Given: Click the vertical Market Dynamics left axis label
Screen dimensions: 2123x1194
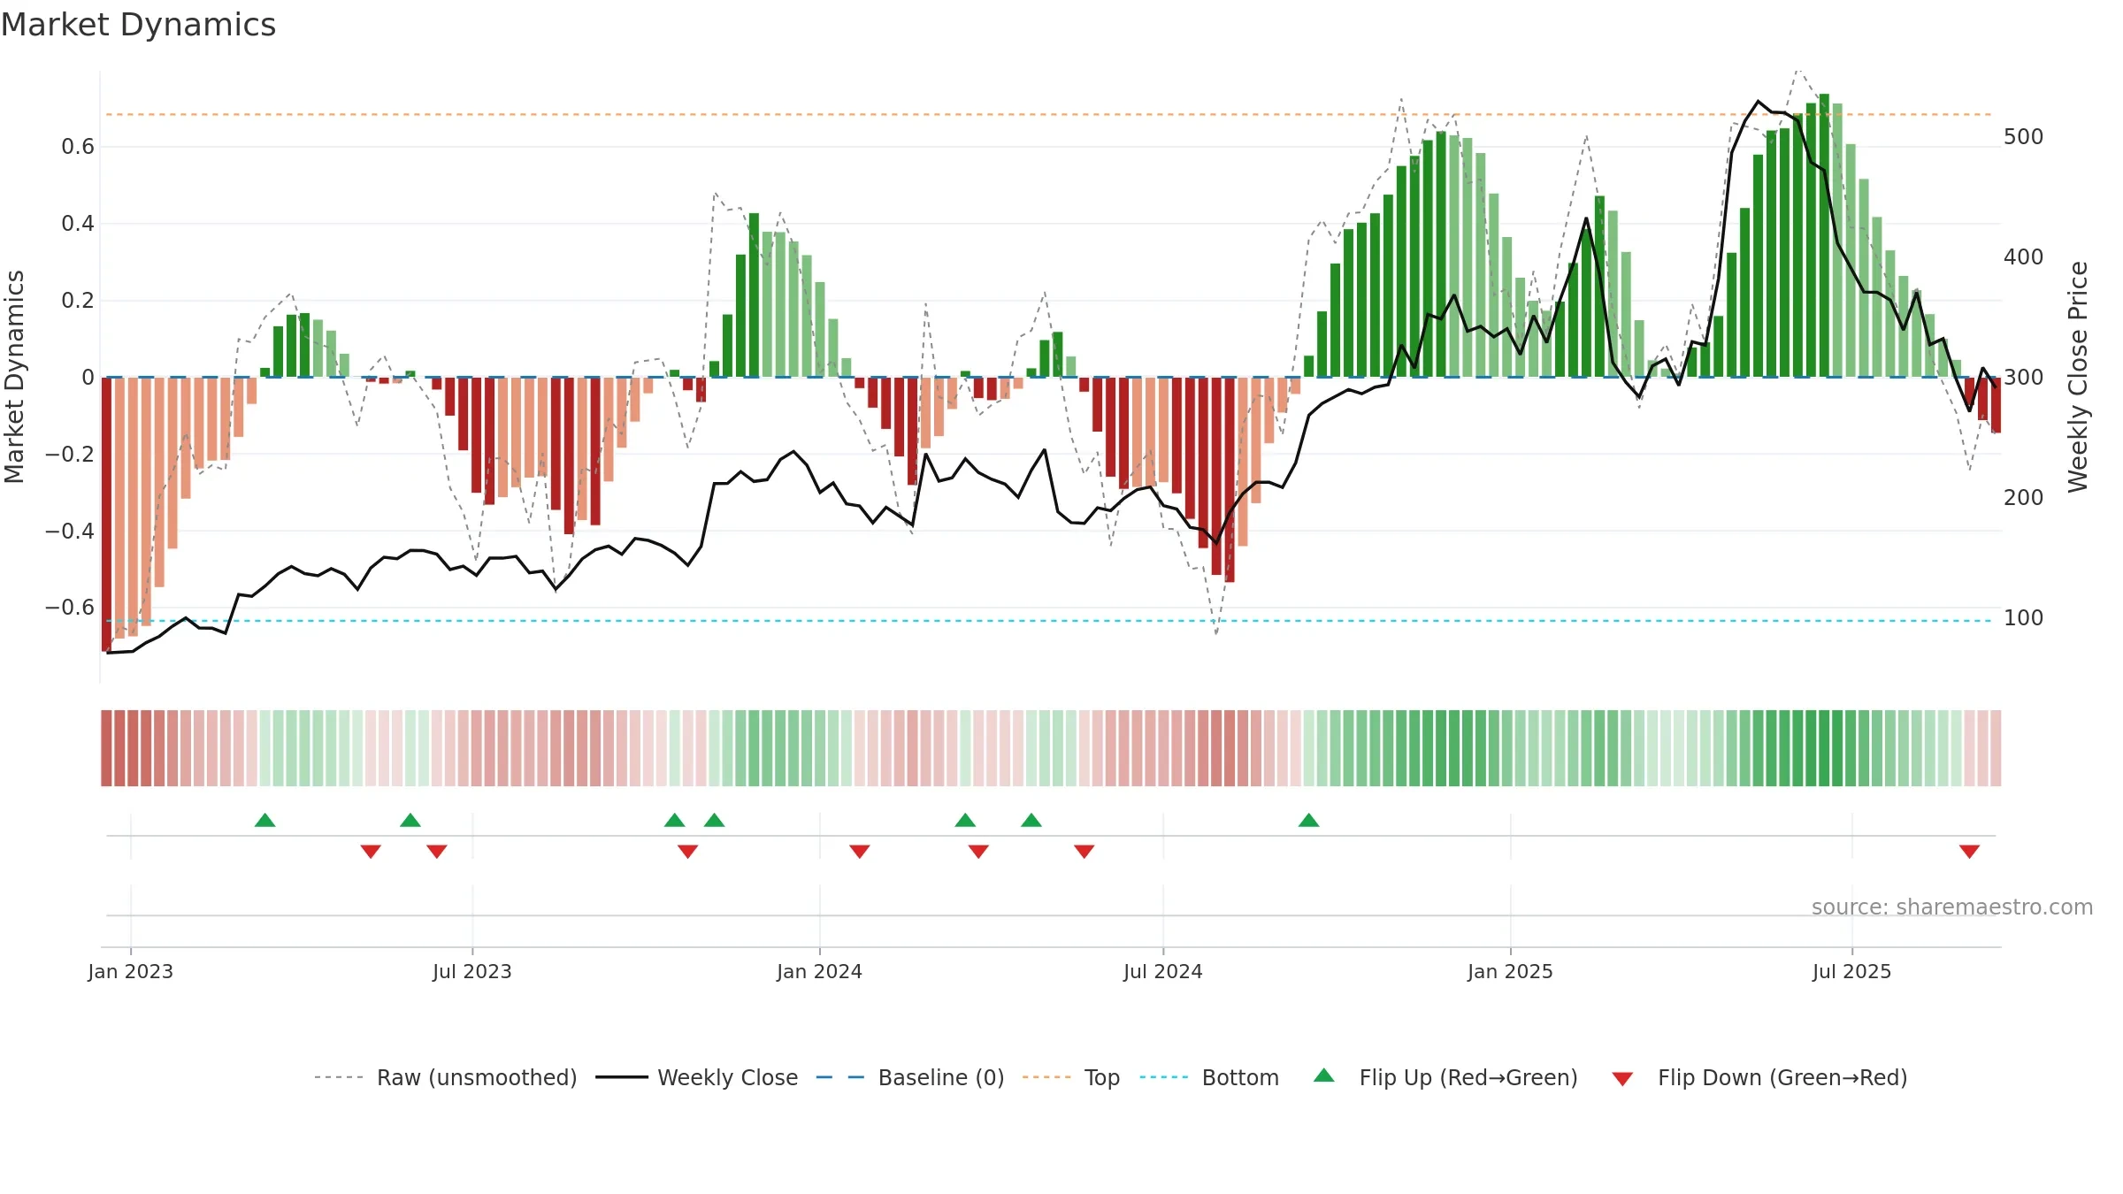Looking at the screenshot, I should pyautogui.click(x=14, y=377).
